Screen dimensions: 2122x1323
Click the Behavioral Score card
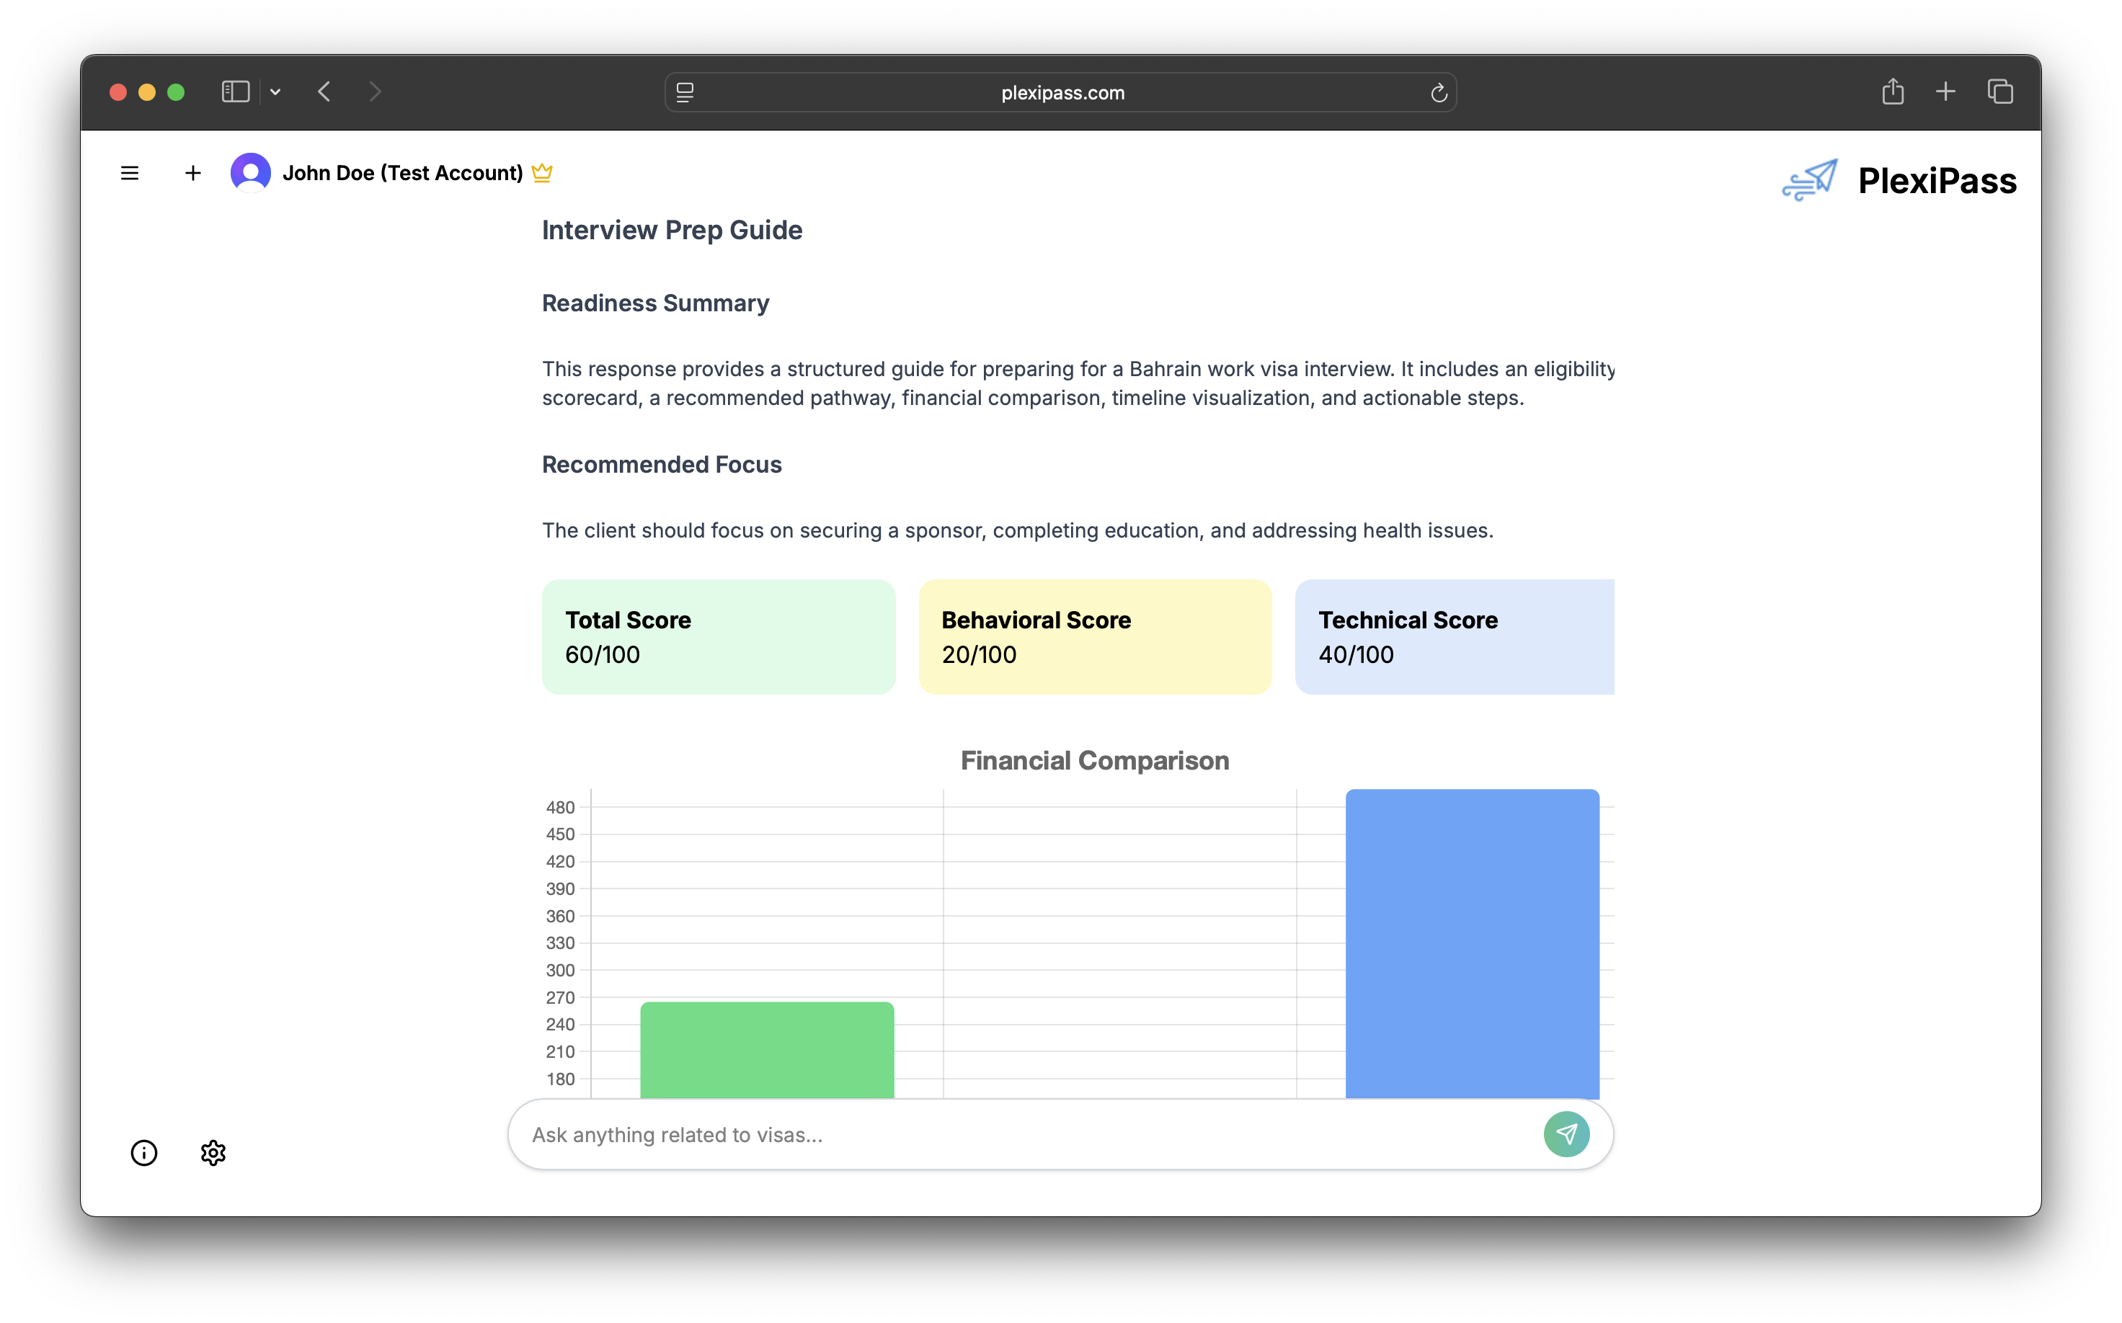point(1094,636)
